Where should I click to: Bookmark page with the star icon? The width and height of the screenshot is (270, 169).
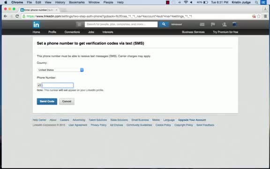(259, 16)
